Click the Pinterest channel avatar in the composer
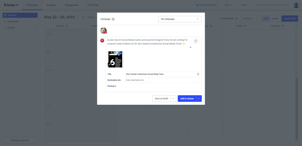The height and width of the screenshot is (146, 302). (104, 30)
